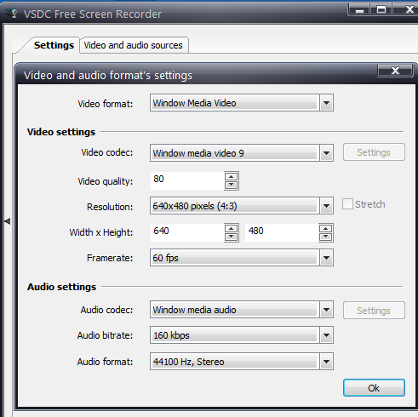Open the Resolution dropdown arrow
This screenshot has width=418, height=417.
pos(326,206)
